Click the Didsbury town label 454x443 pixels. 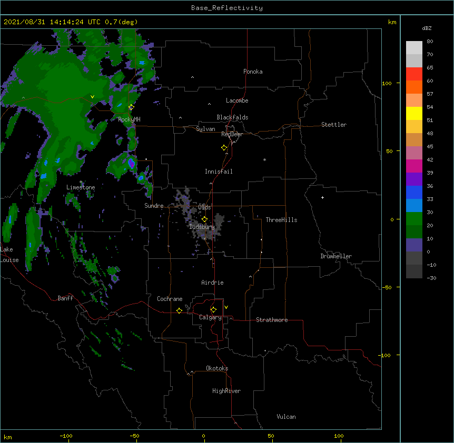click(202, 227)
